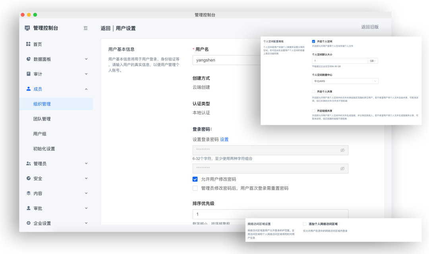Uncheck 允许用户修改密码 checkbox
The image size is (429, 254).
[195, 179]
